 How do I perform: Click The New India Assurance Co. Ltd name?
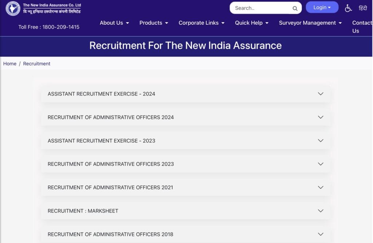(x=52, y=5)
